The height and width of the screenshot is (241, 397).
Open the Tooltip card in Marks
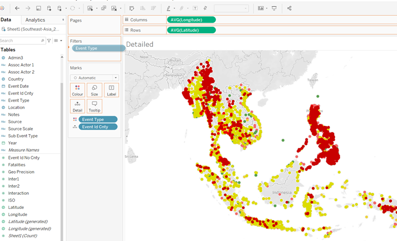coord(94,106)
